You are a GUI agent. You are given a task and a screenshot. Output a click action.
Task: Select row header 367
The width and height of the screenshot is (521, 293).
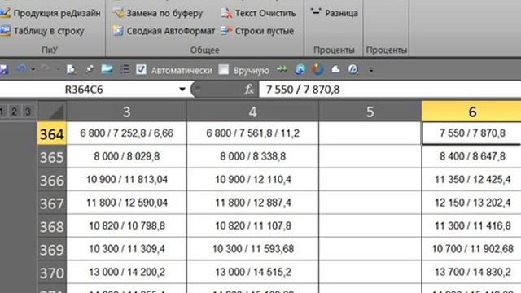coord(52,203)
